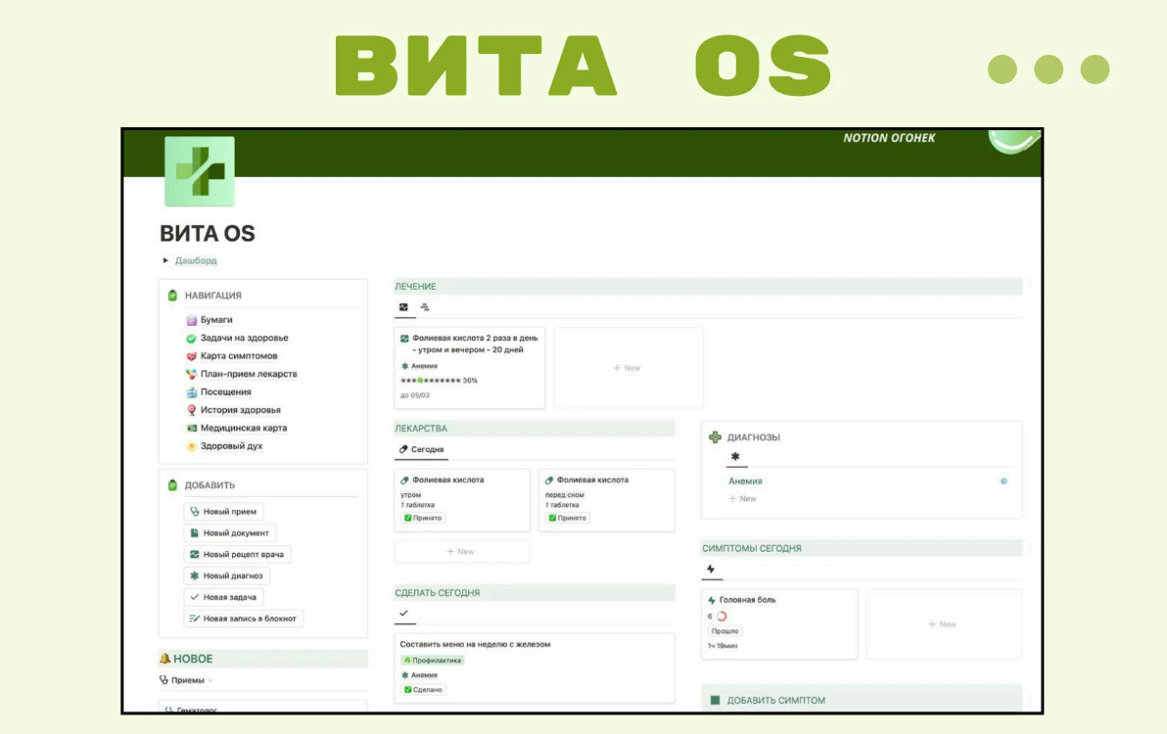Click the green cross page icon

[200, 171]
